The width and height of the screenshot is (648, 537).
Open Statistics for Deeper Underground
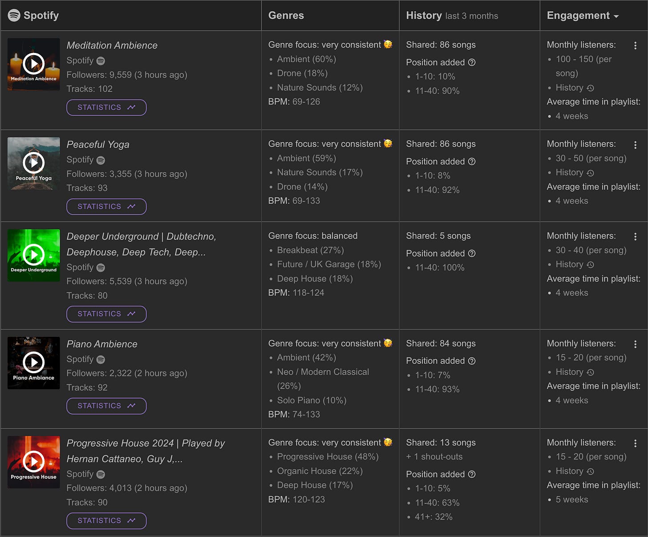tap(106, 314)
